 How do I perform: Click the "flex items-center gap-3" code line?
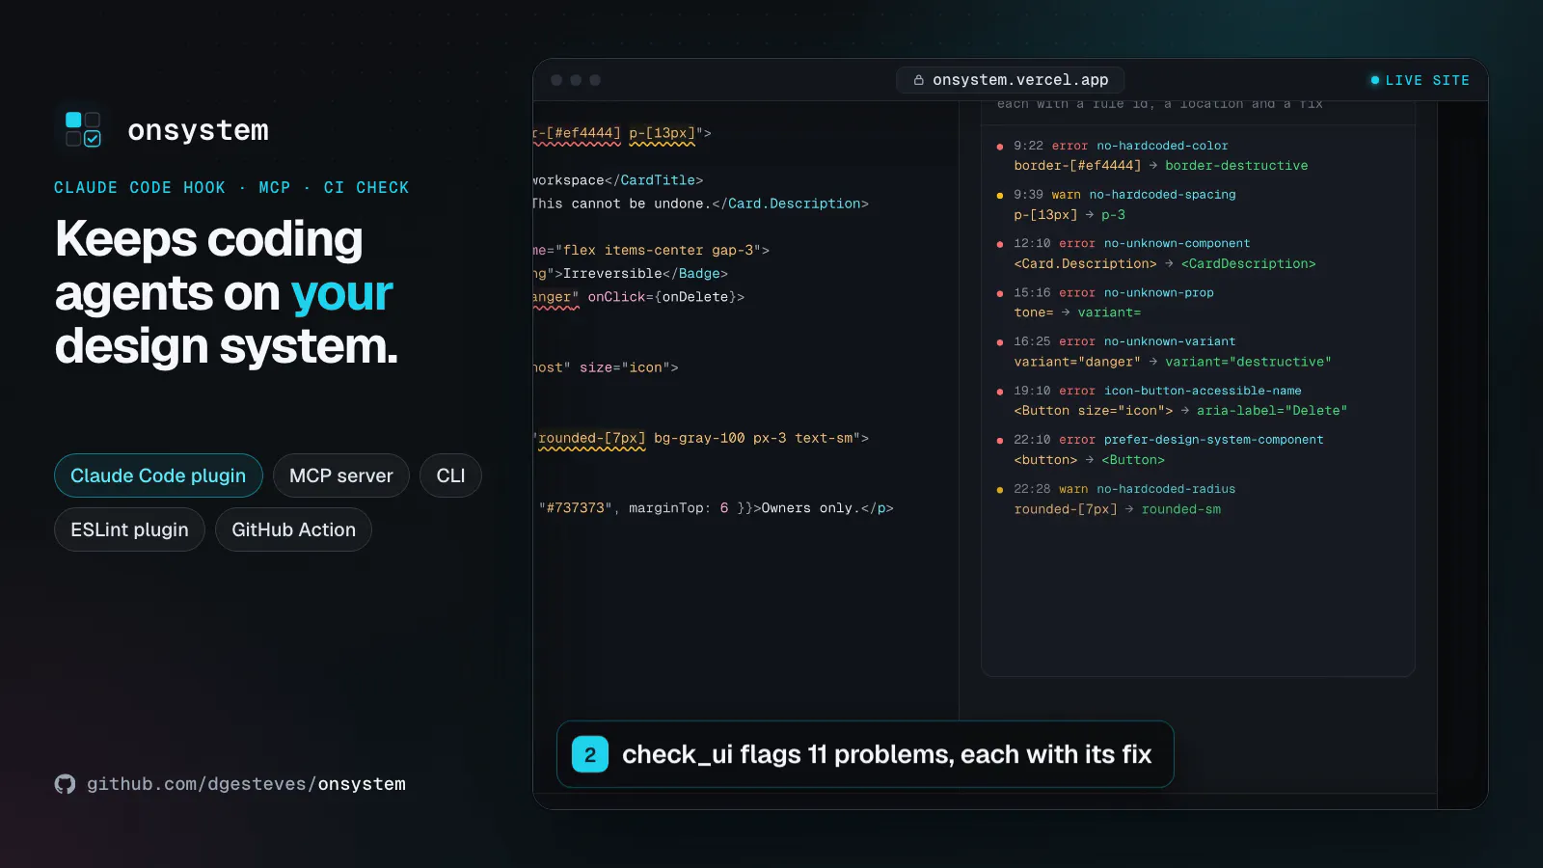click(652, 250)
